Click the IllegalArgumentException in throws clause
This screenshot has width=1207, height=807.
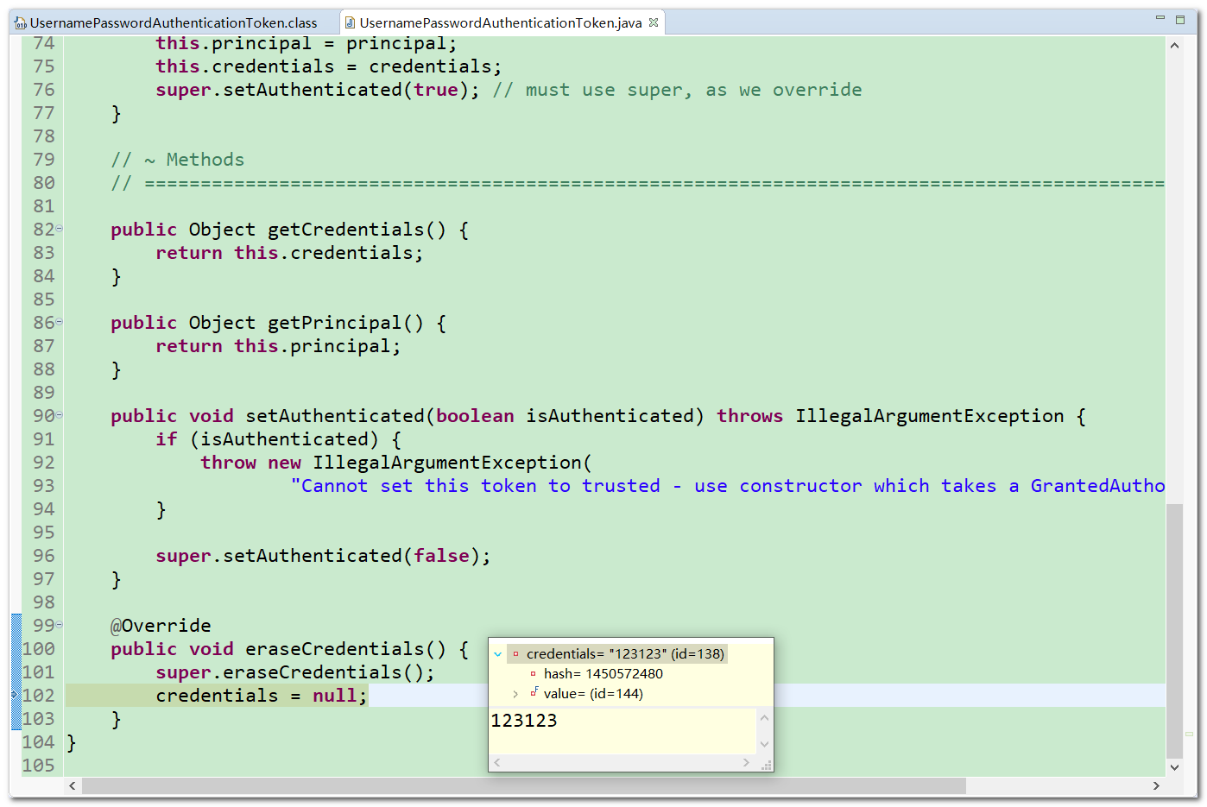point(929,416)
